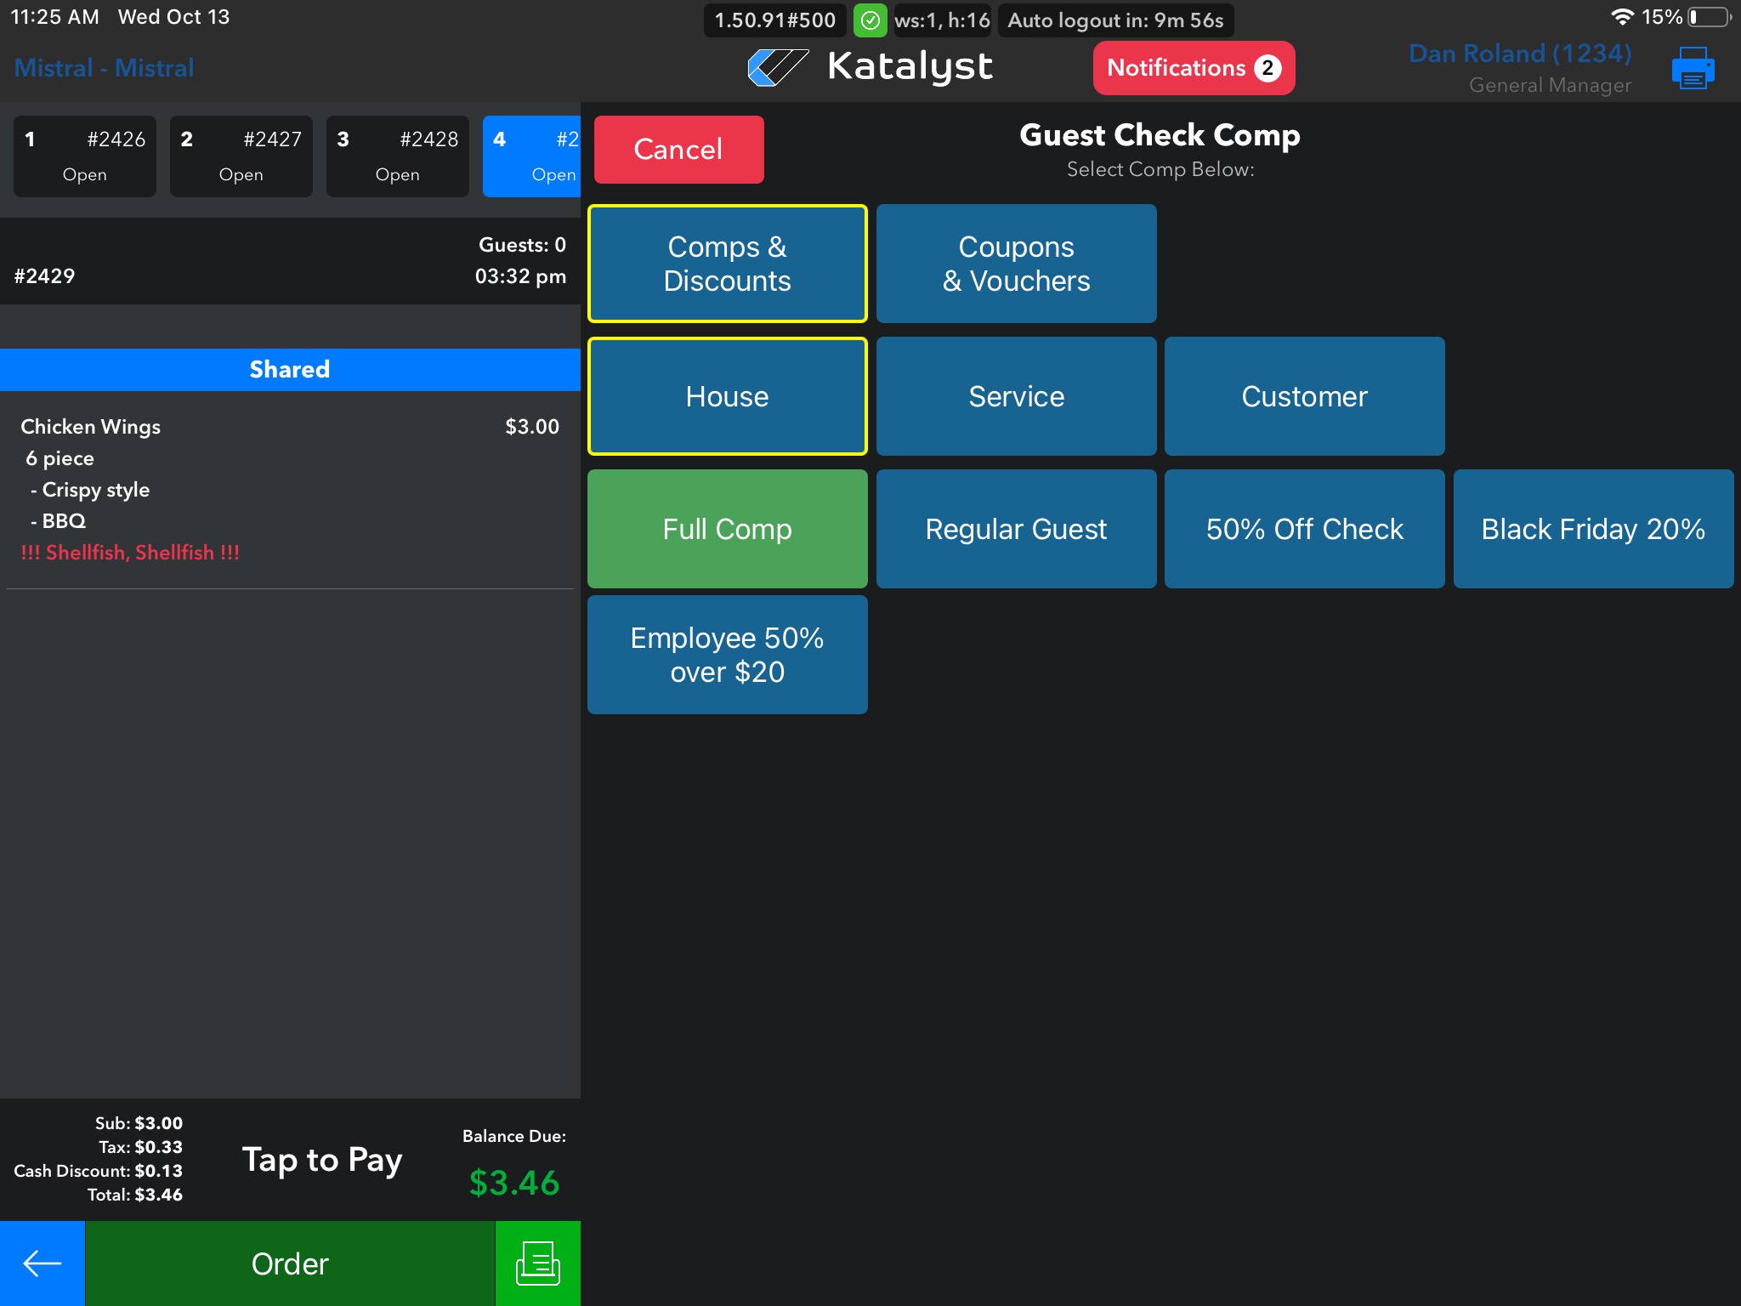
Task: Apply Black Friday 20% discount
Action: click(x=1592, y=529)
